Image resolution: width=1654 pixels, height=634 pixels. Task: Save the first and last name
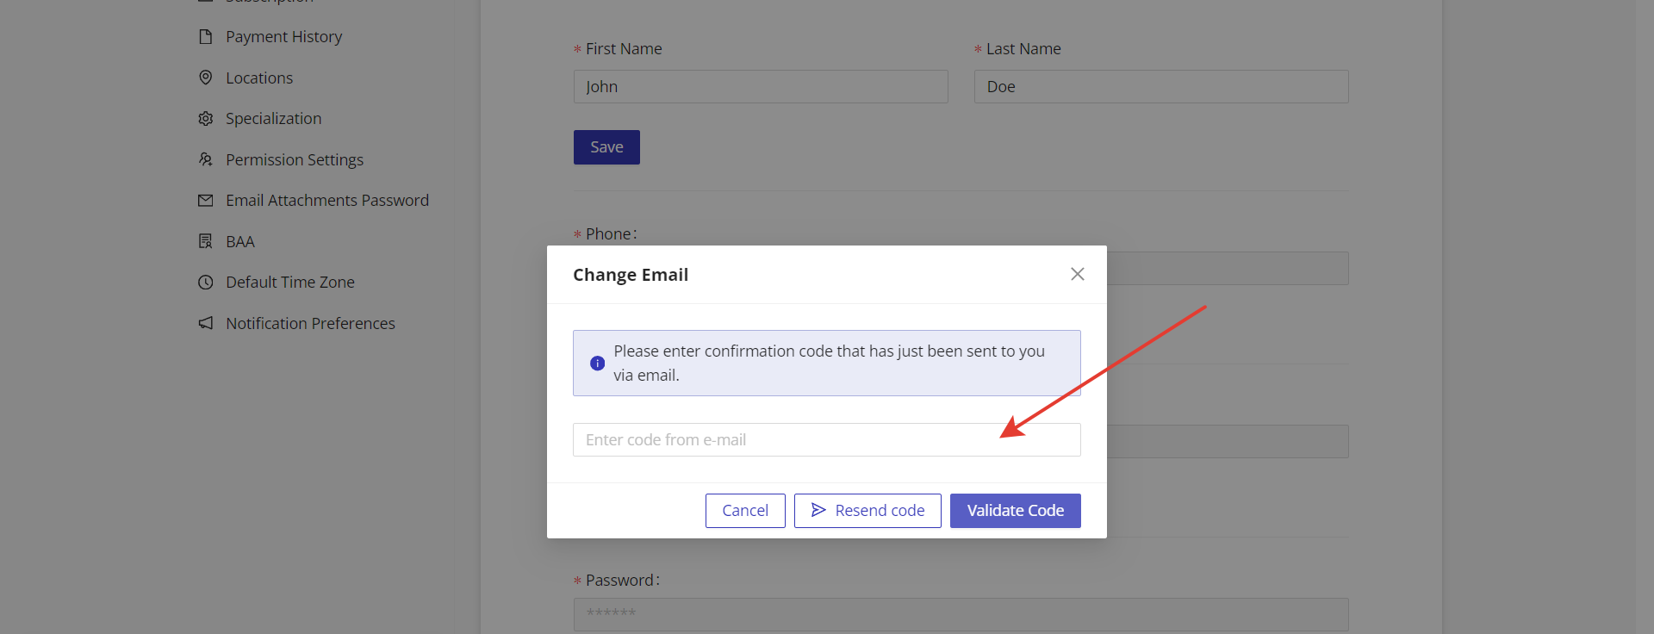click(x=606, y=147)
